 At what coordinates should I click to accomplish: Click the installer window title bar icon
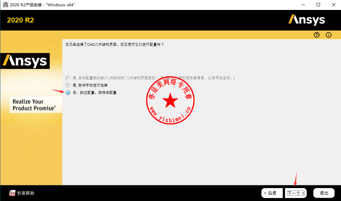pos(5,5)
